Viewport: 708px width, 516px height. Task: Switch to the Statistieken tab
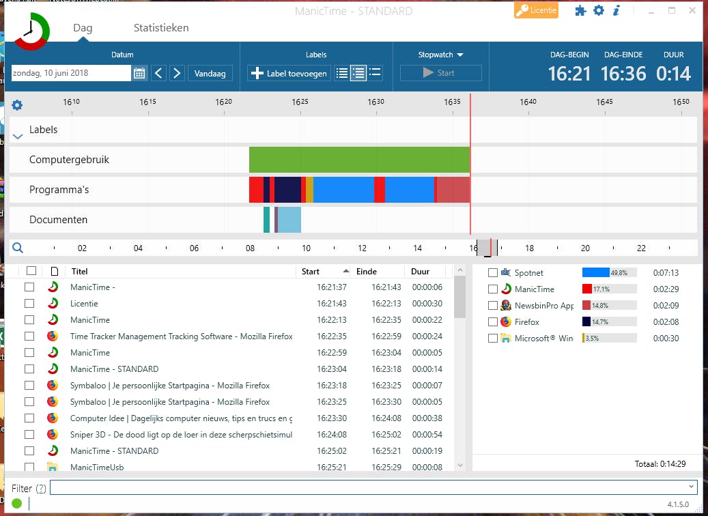[161, 28]
